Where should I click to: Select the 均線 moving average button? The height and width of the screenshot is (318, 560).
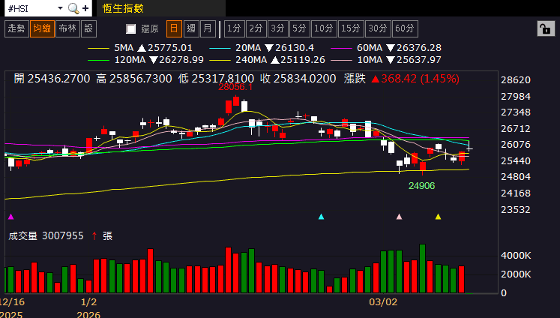pyautogui.click(x=41, y=28)
